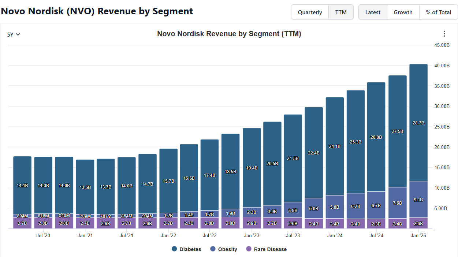Click the 1.7B Obesity bar segment

point(210,214)
